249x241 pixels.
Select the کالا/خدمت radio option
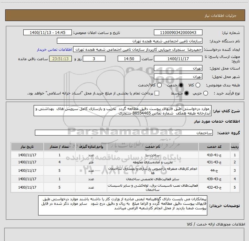[x=159, y=85]
